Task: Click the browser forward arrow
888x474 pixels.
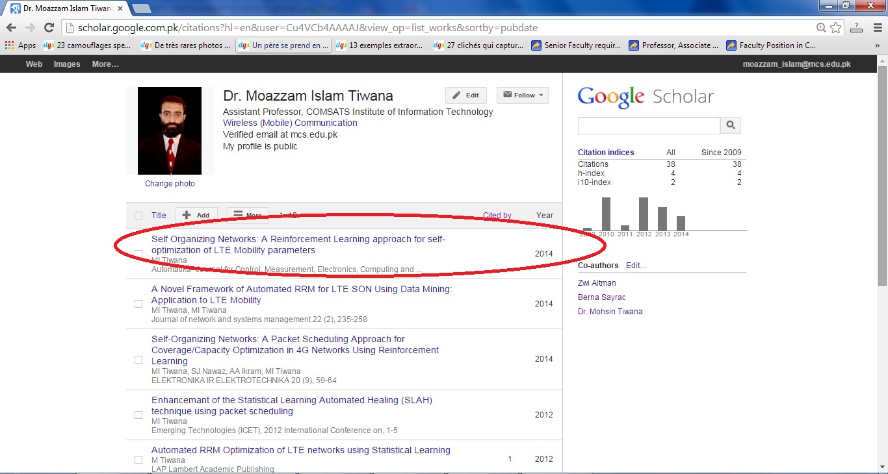Action: click(30, 28)
